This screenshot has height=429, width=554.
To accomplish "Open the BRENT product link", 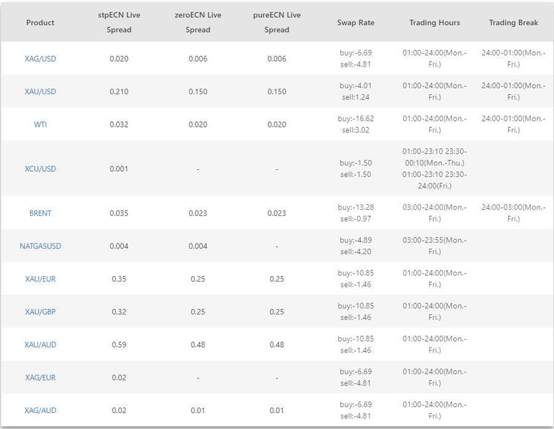I will click(x=40, y=213).
